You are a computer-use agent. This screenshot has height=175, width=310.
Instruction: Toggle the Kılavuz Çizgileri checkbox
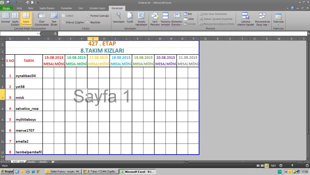point(63,22)
